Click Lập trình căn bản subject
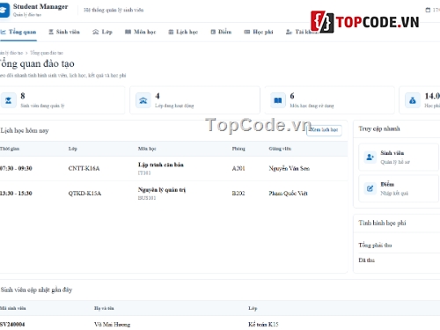Screen dimensions: 440x330 click(x=161, y=165)
